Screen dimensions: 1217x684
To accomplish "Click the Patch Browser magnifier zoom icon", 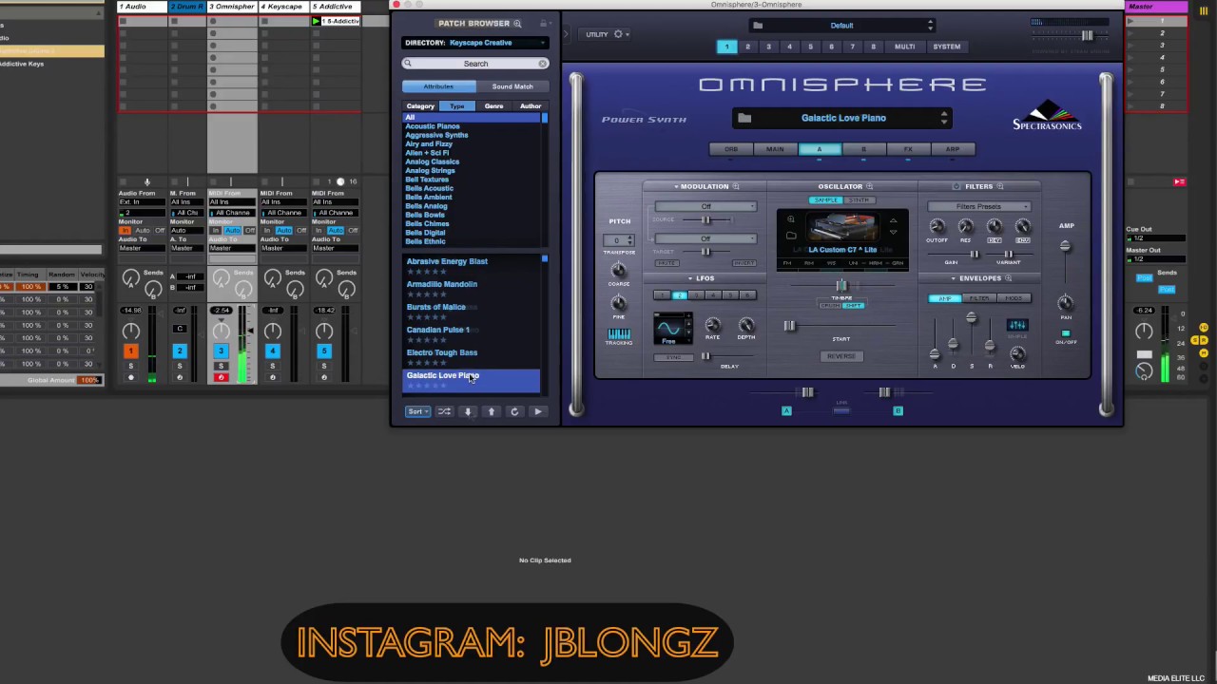I will [x=517, y=24].
